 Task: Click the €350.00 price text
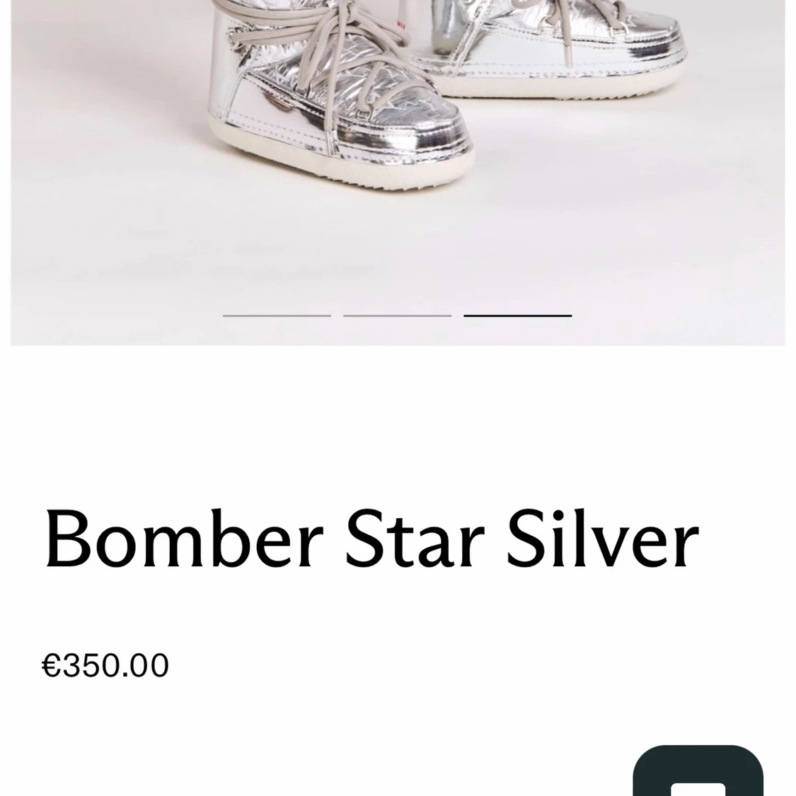tap(105, 665)
